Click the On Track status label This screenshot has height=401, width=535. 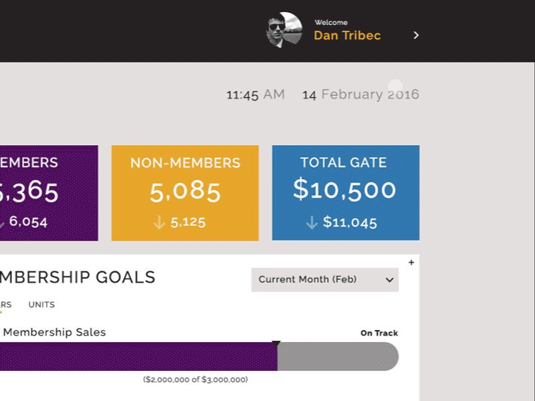click(379, 332)
